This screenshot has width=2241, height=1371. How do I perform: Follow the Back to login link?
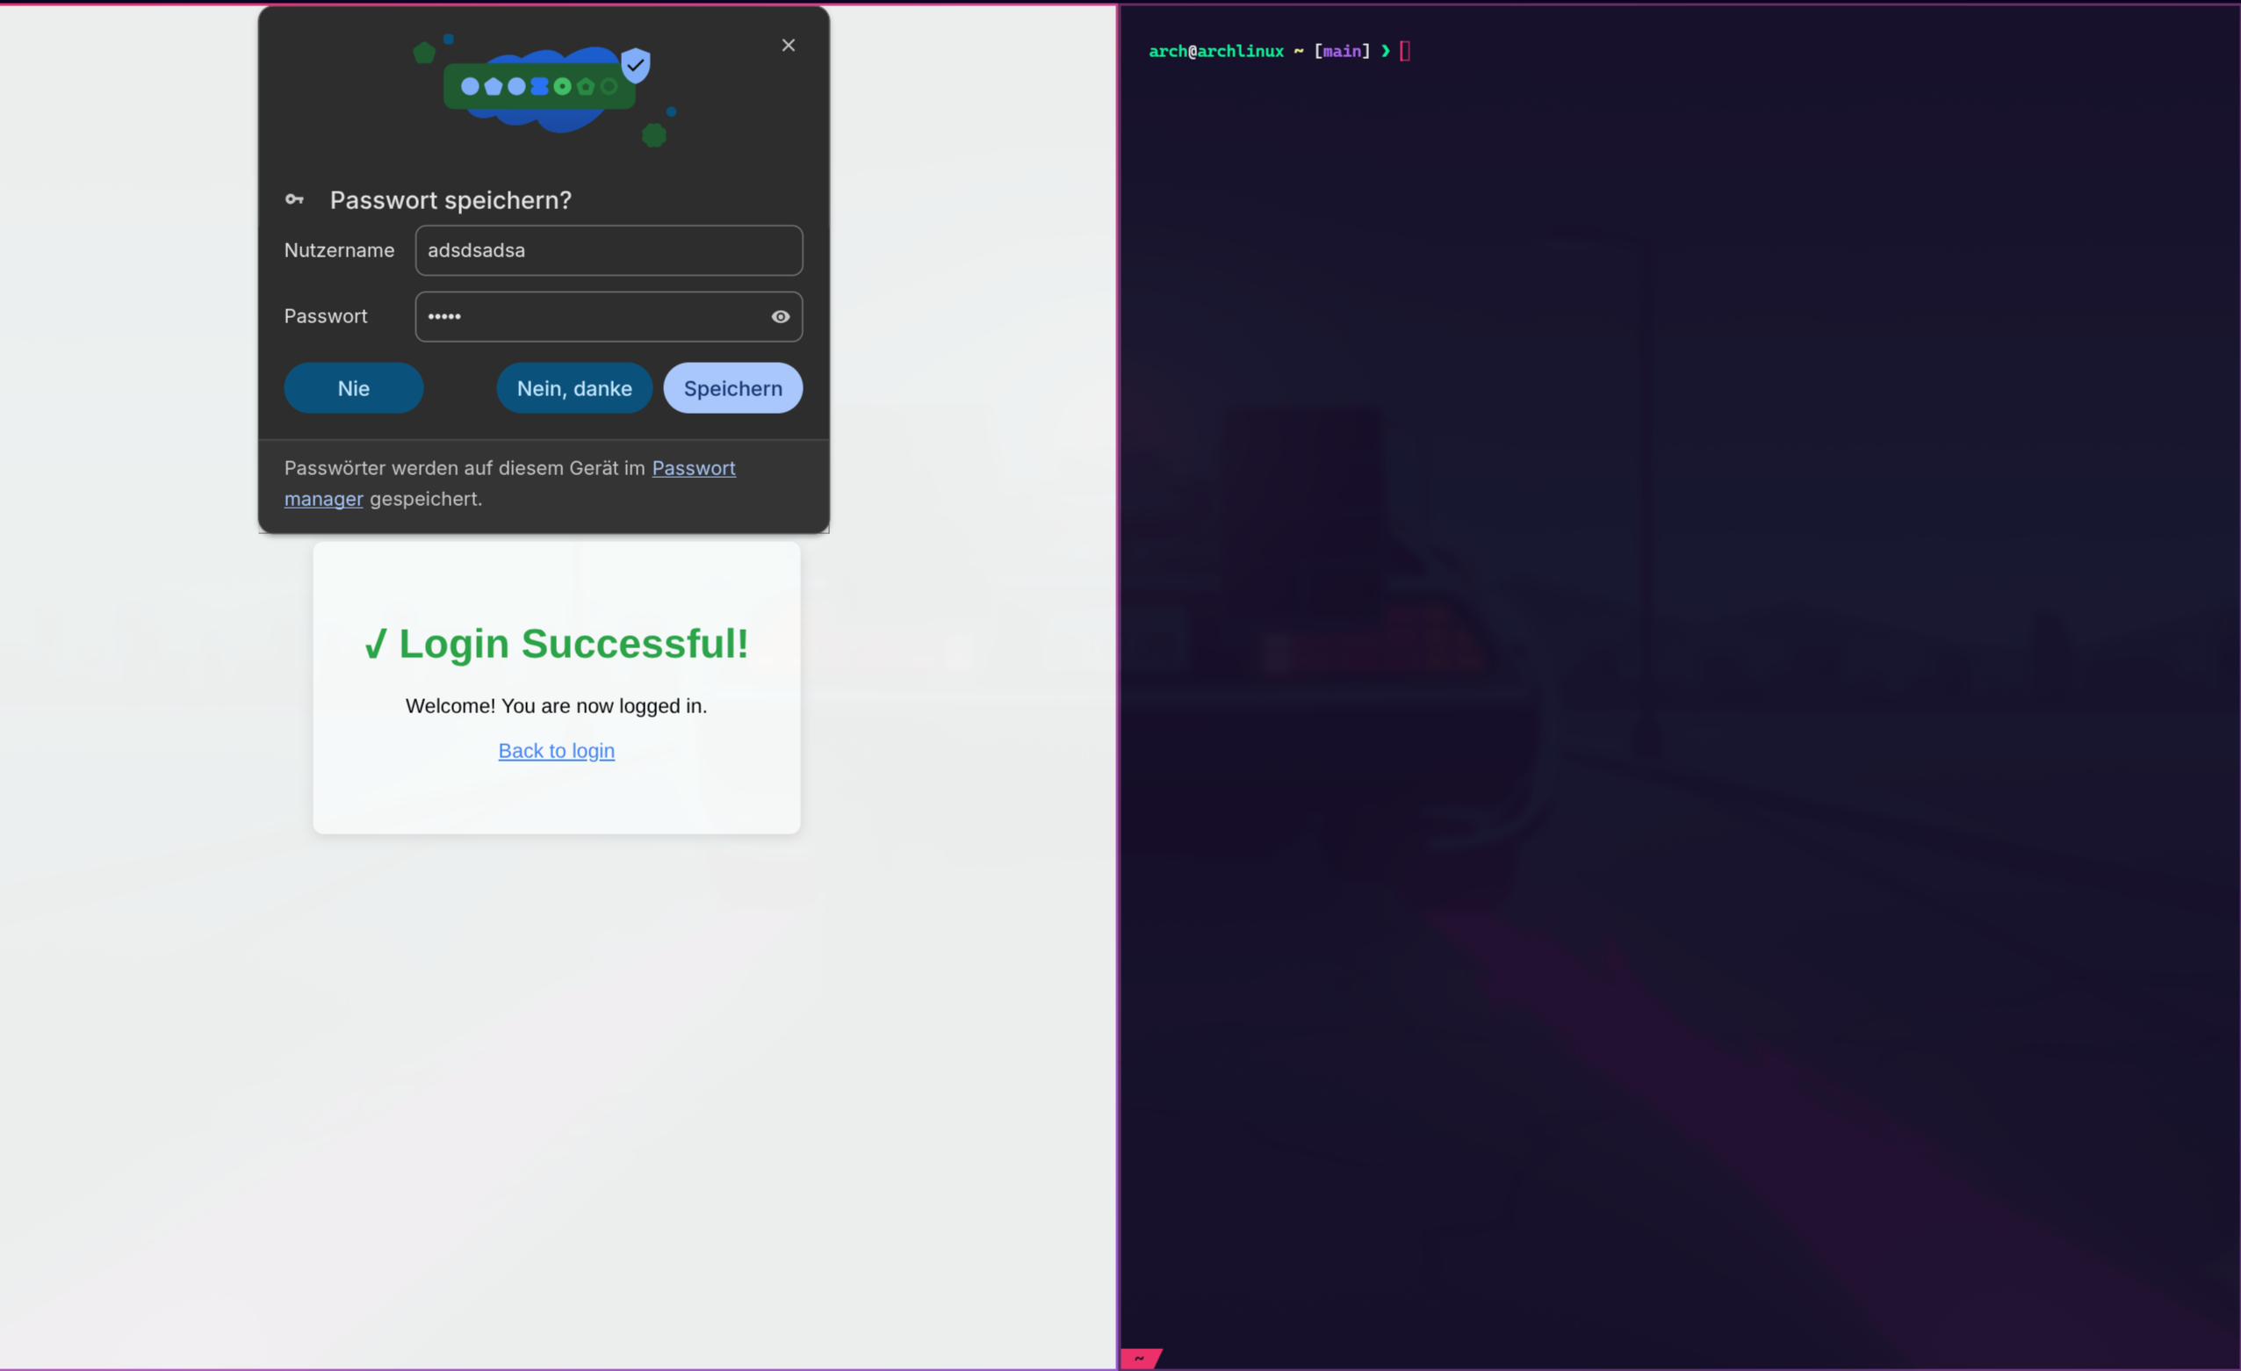[556, 751]
